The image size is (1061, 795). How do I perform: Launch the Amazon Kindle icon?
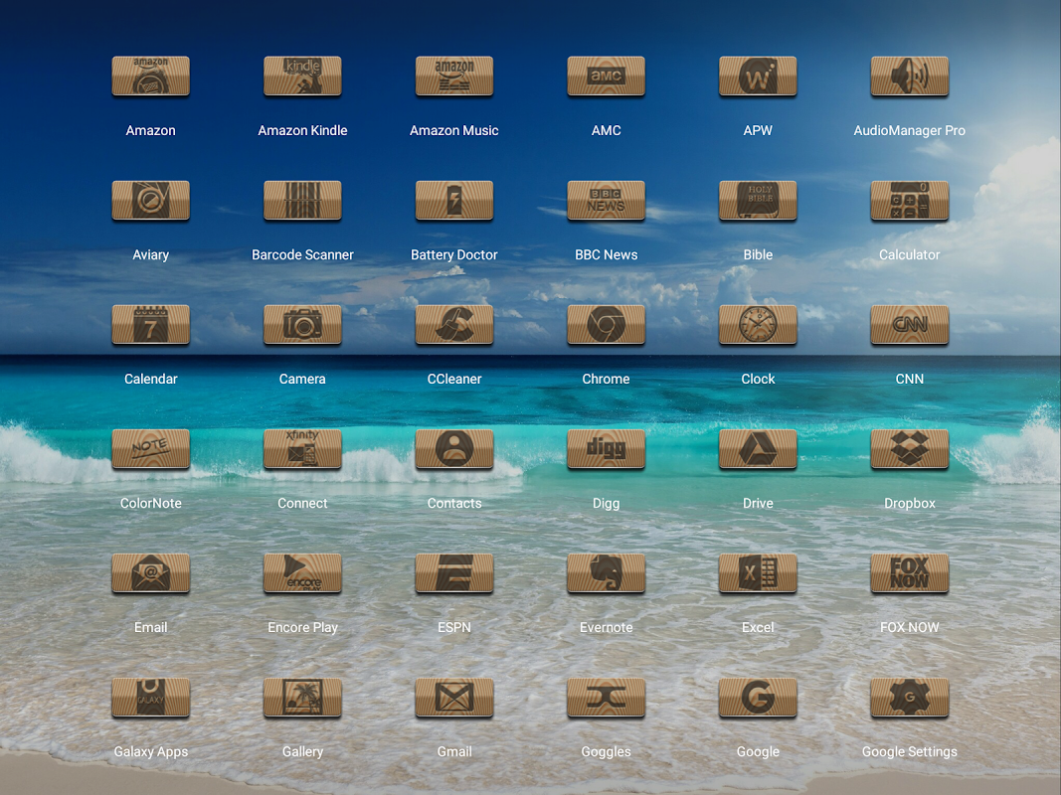tap(302, 76)
